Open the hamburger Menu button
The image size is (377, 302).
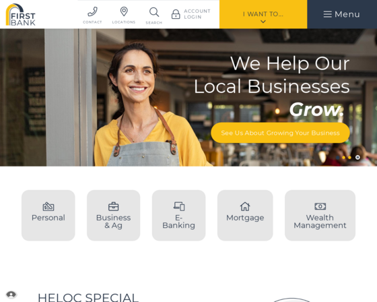[342, 14]
